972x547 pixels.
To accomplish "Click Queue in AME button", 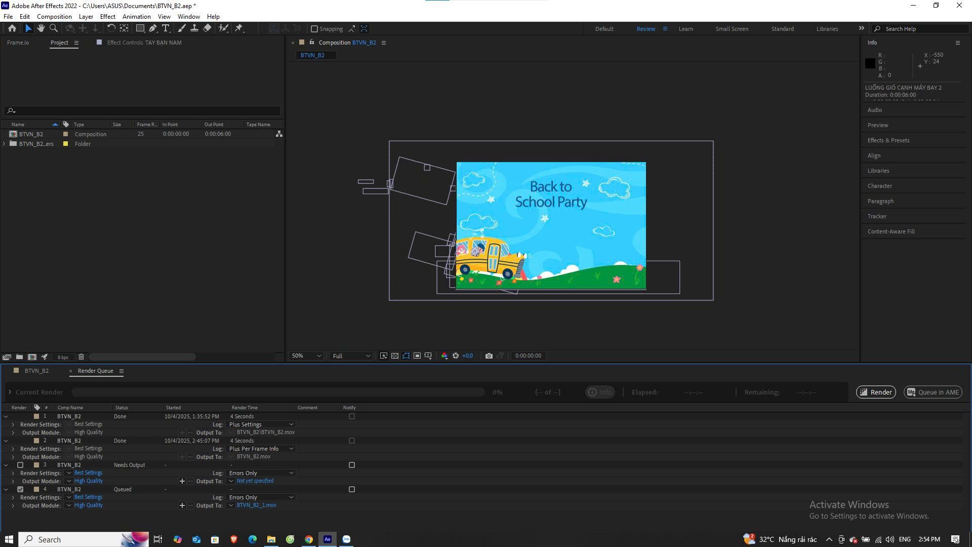I will [933, 392].
